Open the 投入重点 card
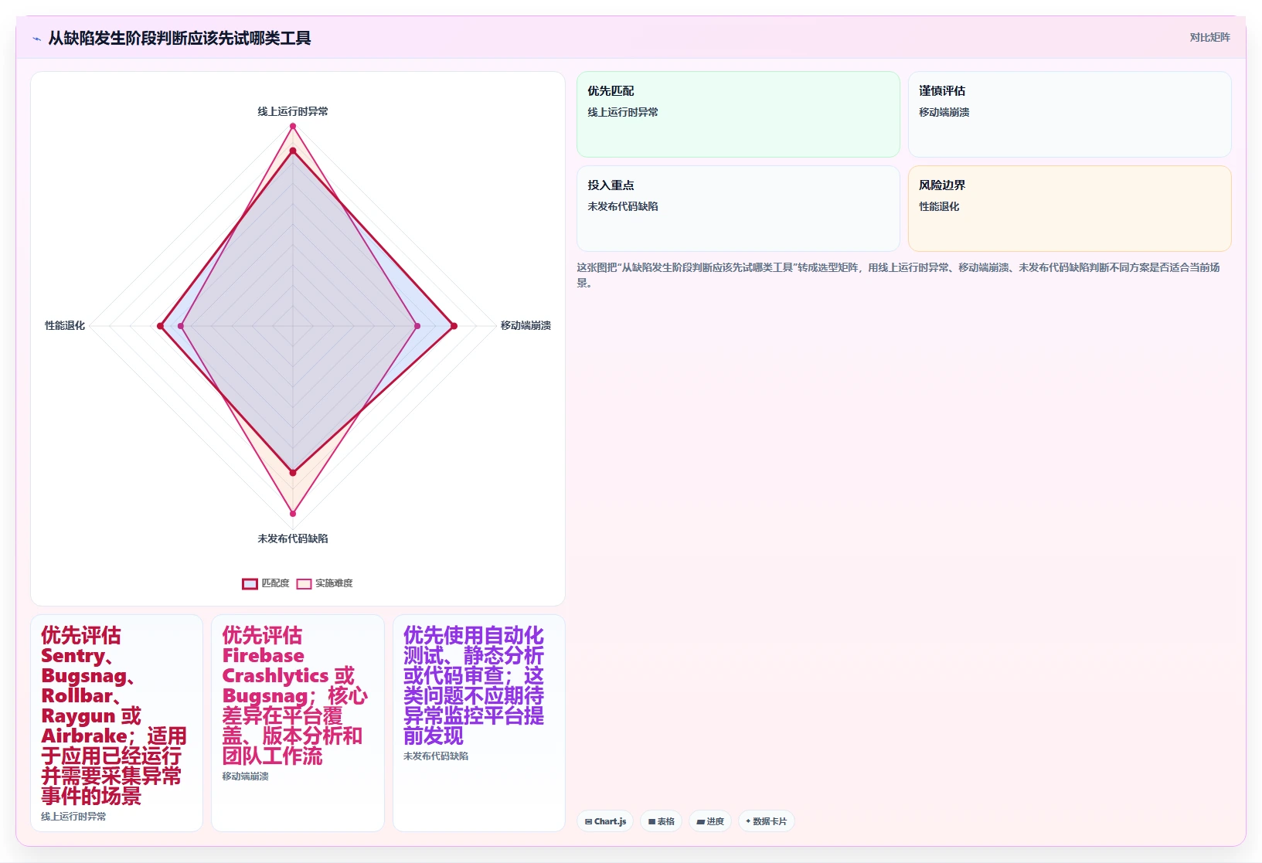 click(738, 209)
